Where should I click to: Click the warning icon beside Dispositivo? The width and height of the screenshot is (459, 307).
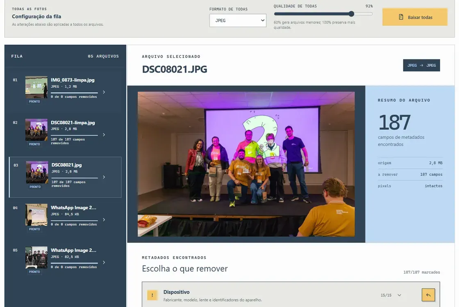152,295
